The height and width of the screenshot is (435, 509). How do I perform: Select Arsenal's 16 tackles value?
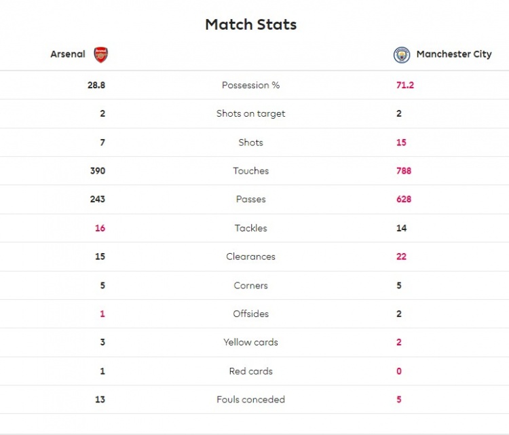[x=100, y=228]
